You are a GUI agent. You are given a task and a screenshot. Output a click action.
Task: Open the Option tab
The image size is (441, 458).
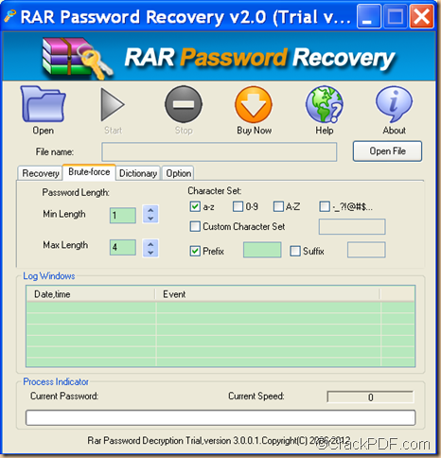click(x=178, y=173)
